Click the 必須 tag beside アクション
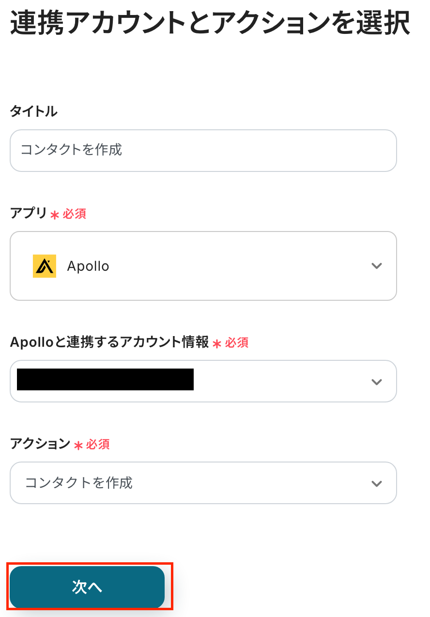Viewport: 430px width, 617px height. coord(98,444)
